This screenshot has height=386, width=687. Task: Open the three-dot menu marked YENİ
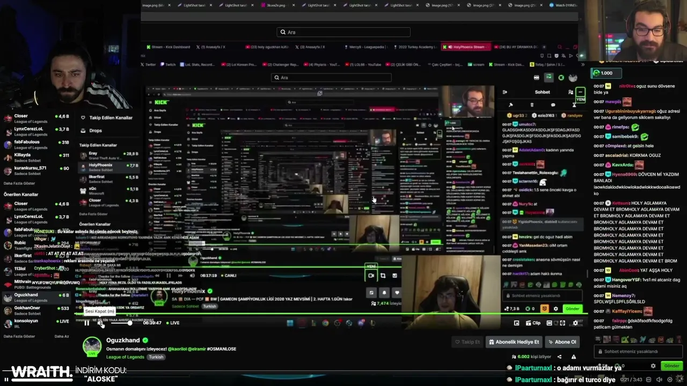tap(580, 93)
